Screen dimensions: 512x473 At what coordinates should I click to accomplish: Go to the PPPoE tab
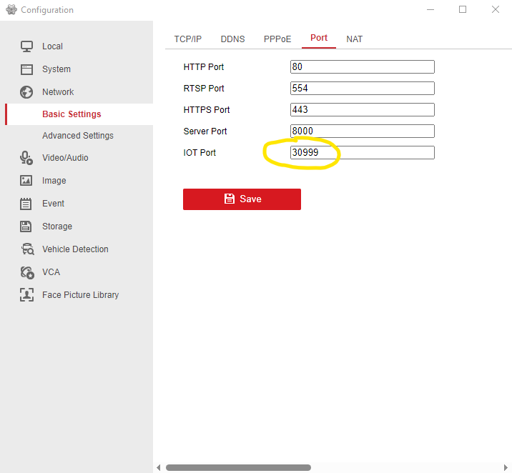click(277, 39)
